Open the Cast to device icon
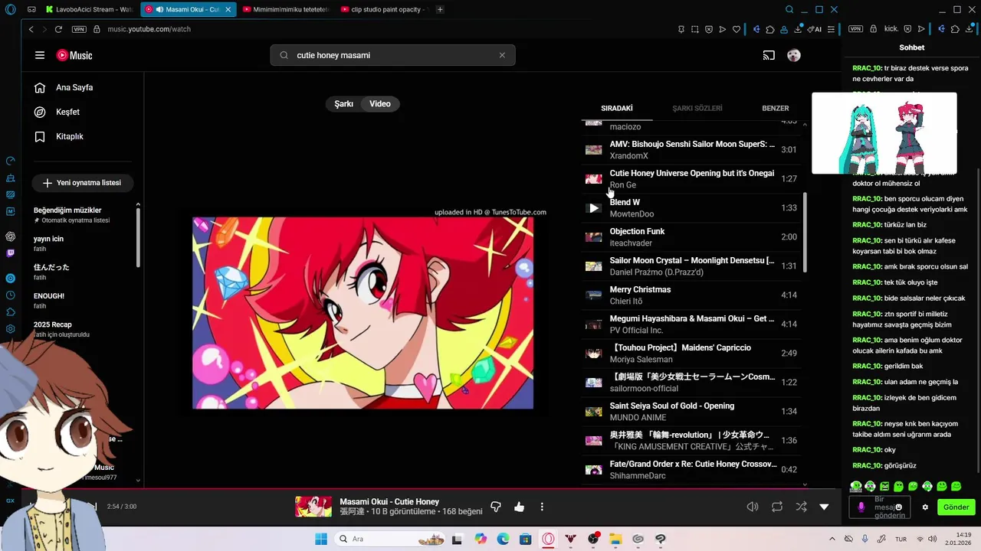This screenshot has width=981, height=551. (769, 55)
